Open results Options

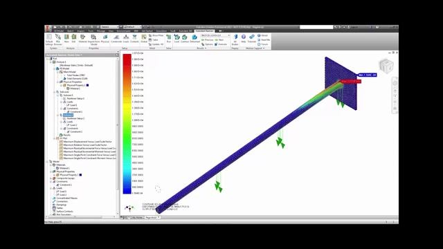pos(207,44)
